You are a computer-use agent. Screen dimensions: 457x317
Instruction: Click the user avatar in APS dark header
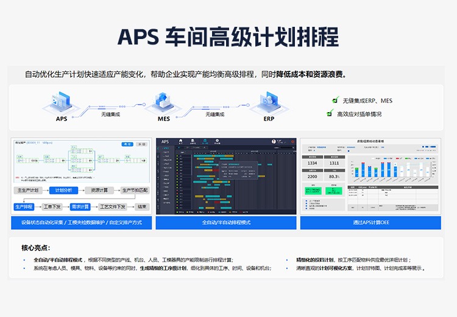point(274,141)
